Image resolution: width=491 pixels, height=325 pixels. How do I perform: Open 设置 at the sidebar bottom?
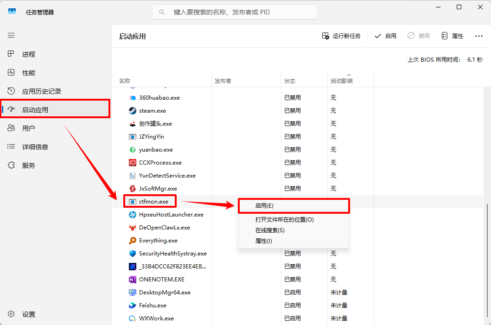pos(56,314)
